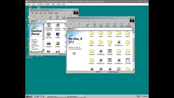Viewport: 174px width, 98px height.
Task: Open Display settings in Control Panel
Action: click(58, 35)
